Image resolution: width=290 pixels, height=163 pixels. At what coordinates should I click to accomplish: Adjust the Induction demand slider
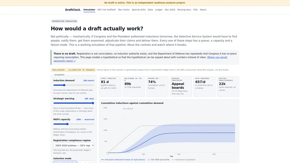(x=74, y=85)
